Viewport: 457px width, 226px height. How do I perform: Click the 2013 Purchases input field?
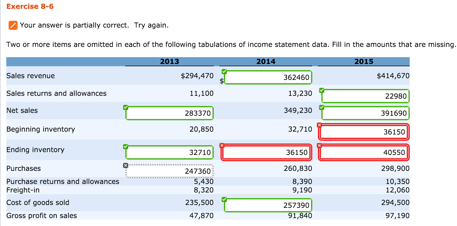pos(170,171)
